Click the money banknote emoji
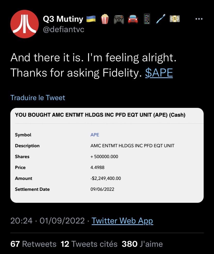The width and height of the screenshot is (214, 254). coord(174,19)
